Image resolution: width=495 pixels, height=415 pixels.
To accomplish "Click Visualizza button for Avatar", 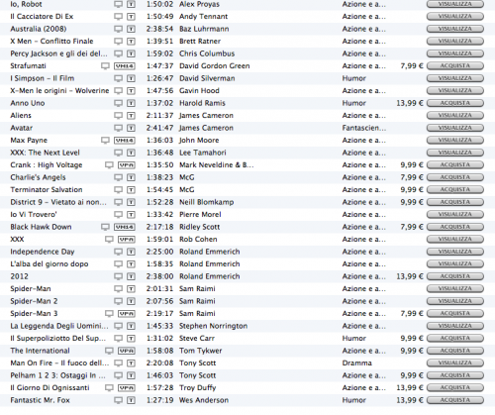I will coord(455,128).
